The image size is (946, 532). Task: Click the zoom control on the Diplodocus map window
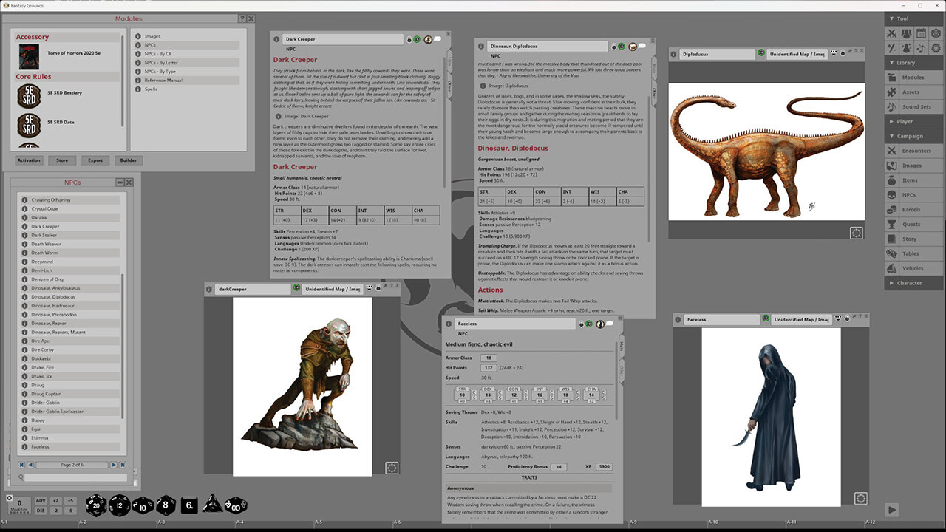click(857, 233)
